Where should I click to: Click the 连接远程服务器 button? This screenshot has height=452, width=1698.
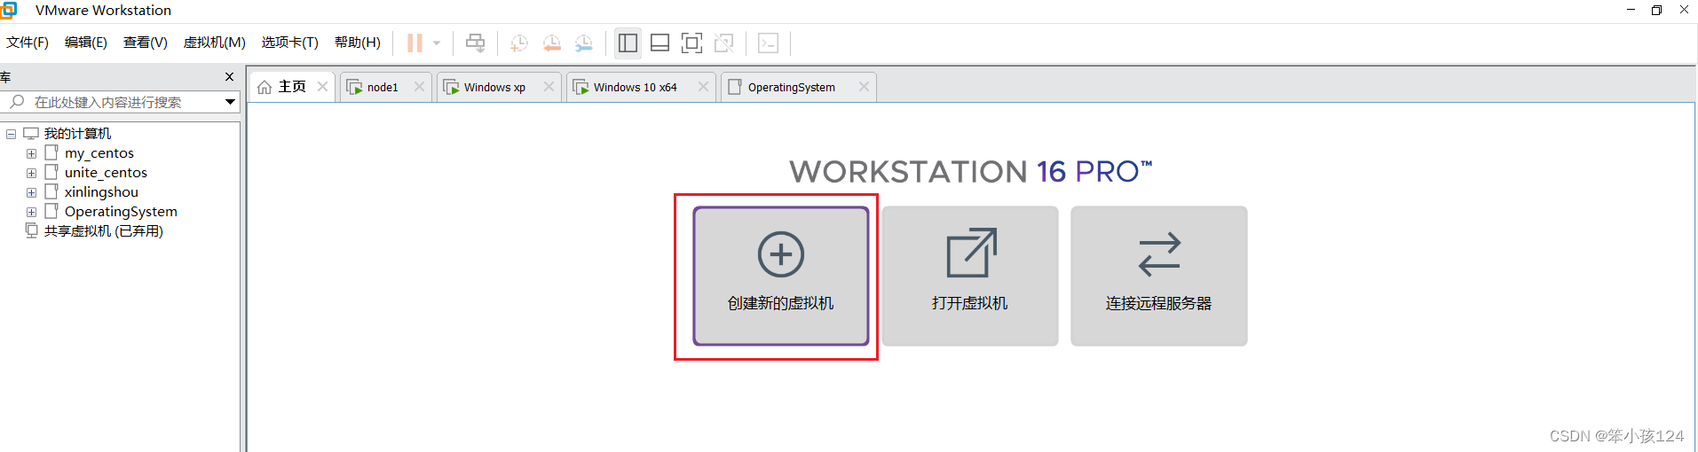[x=1159, y=276]
